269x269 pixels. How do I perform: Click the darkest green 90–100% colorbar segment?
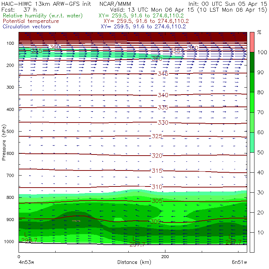click(252, 62)
